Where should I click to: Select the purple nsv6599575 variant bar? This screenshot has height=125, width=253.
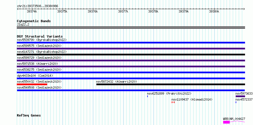pos(131,49)
